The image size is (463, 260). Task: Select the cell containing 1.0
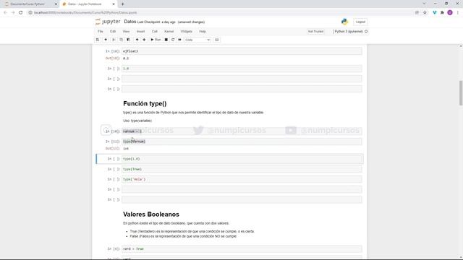tap(242, 69)
